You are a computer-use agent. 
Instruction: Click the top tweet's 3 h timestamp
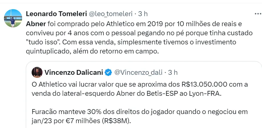pyautogui.click(x=143, y=14)
